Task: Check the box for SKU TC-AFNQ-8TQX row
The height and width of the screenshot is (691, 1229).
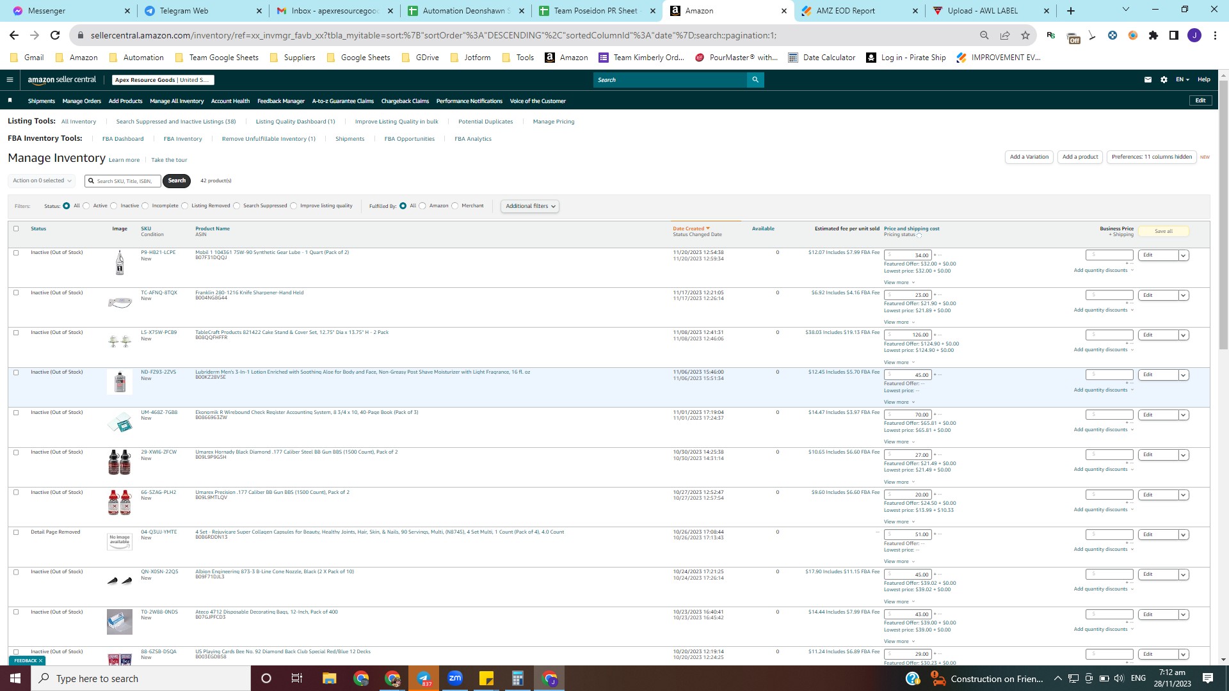Action: [x=16, y=292]
